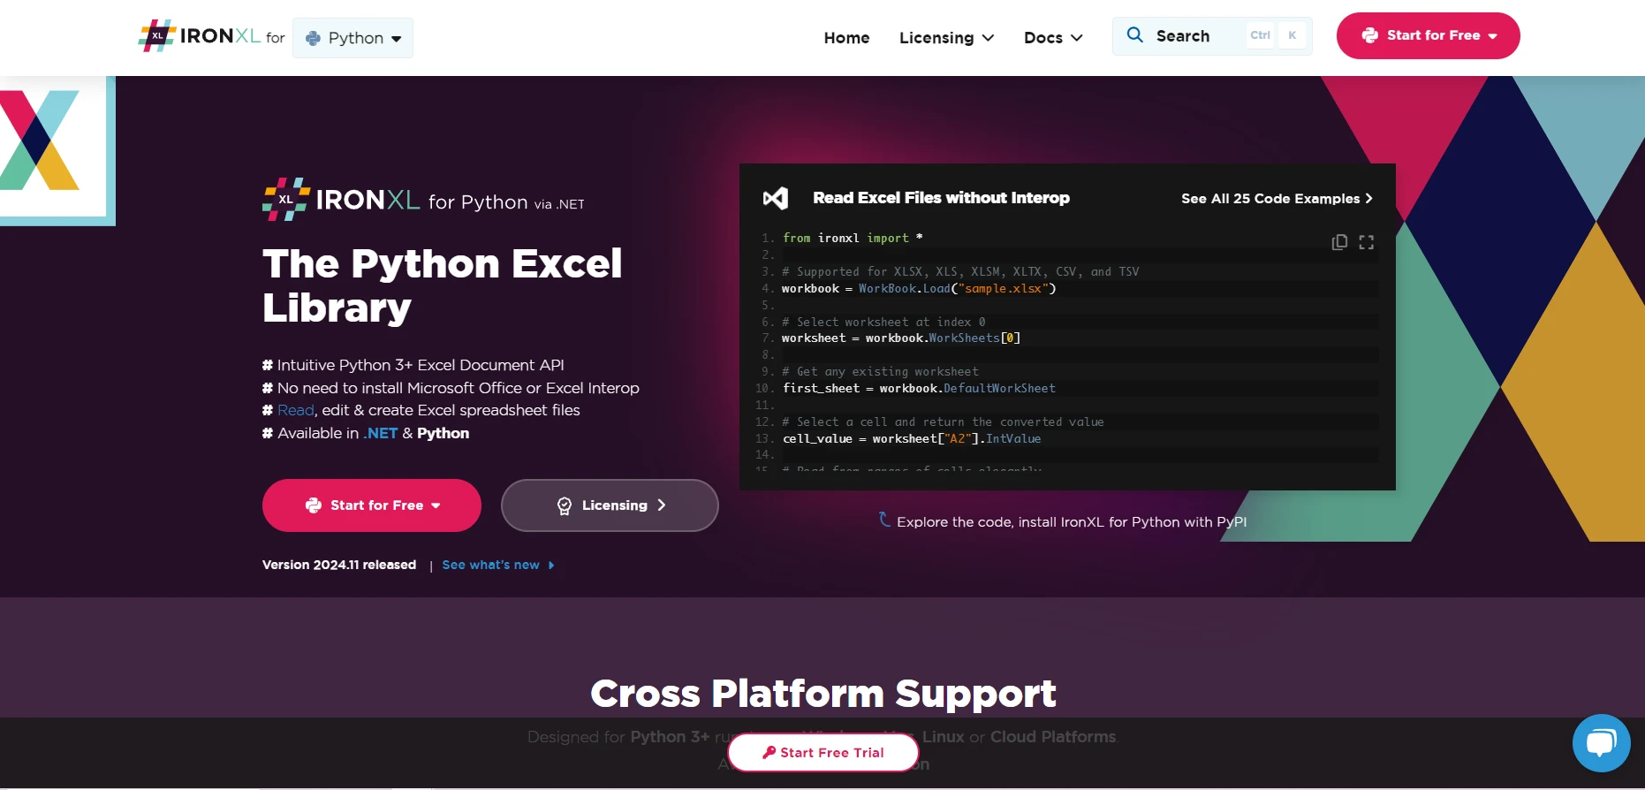The image size is (1645, 790).
Task: Expand the Licensing menu in navbar
Action: pos(946,38)
